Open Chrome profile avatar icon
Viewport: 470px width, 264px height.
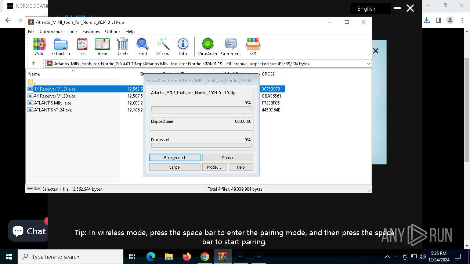450,20
